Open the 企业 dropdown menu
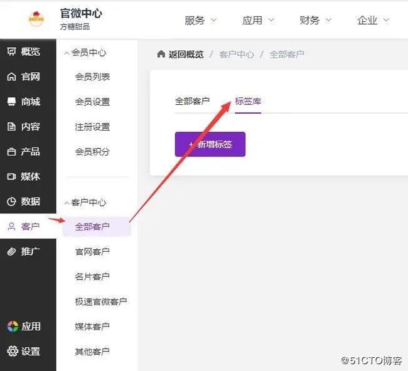This screenshot has width=408, height=371. [373, 20]
